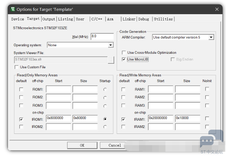Select ROM3 Startup radio button
This screenshot has height=157, width=226.
pyautogui.click(x=105, y=106)
